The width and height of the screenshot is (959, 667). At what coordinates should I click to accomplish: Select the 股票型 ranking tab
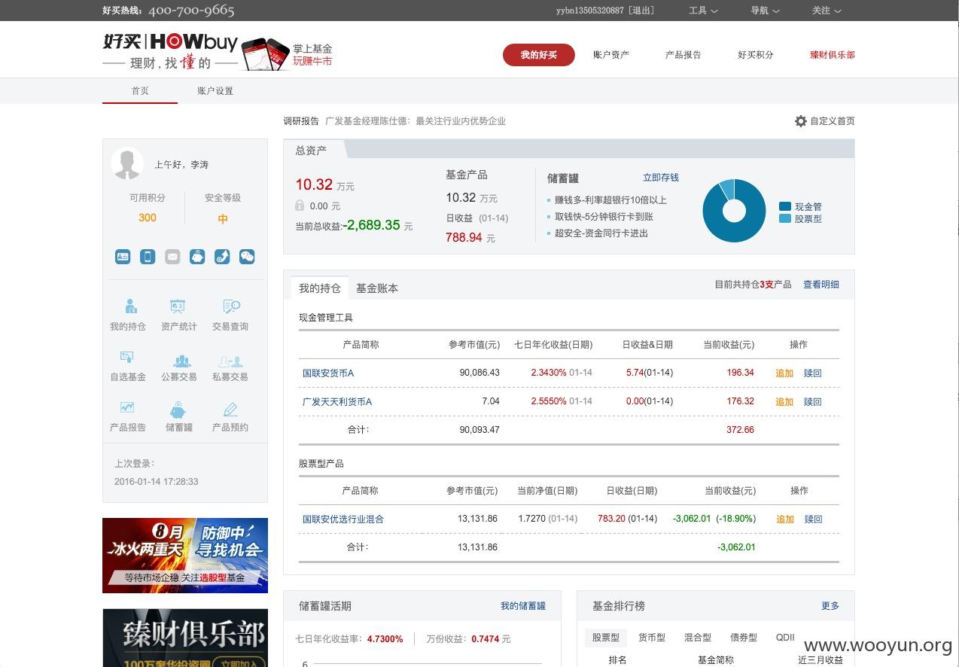[606, 638]
